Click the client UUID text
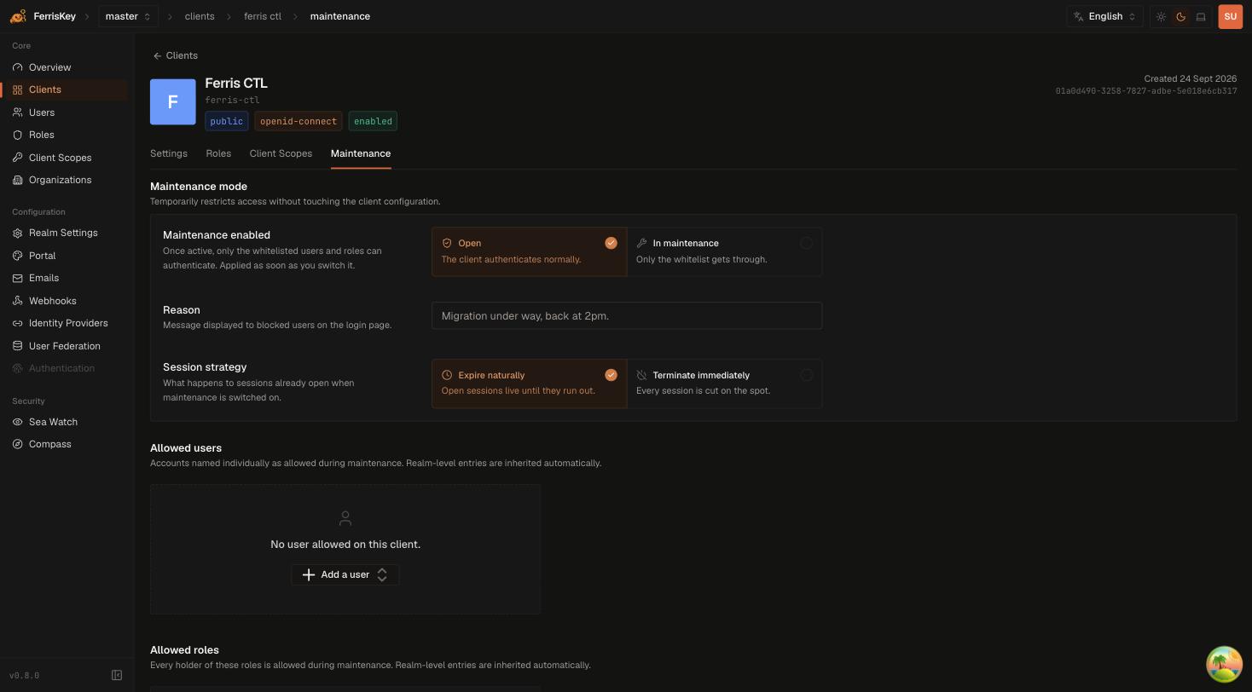Screen dimensions: 1252x692 click(x=1146, y=91)
